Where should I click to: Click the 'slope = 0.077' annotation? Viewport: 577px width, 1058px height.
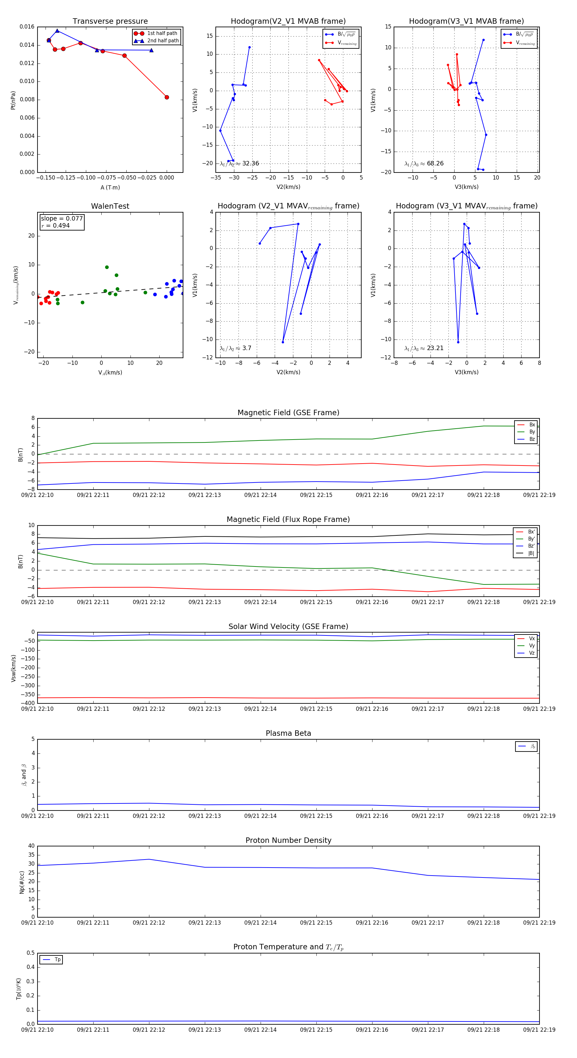point(62,219)
